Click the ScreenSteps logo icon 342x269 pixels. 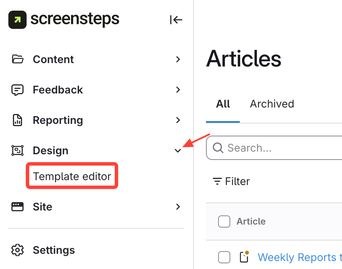17,19
